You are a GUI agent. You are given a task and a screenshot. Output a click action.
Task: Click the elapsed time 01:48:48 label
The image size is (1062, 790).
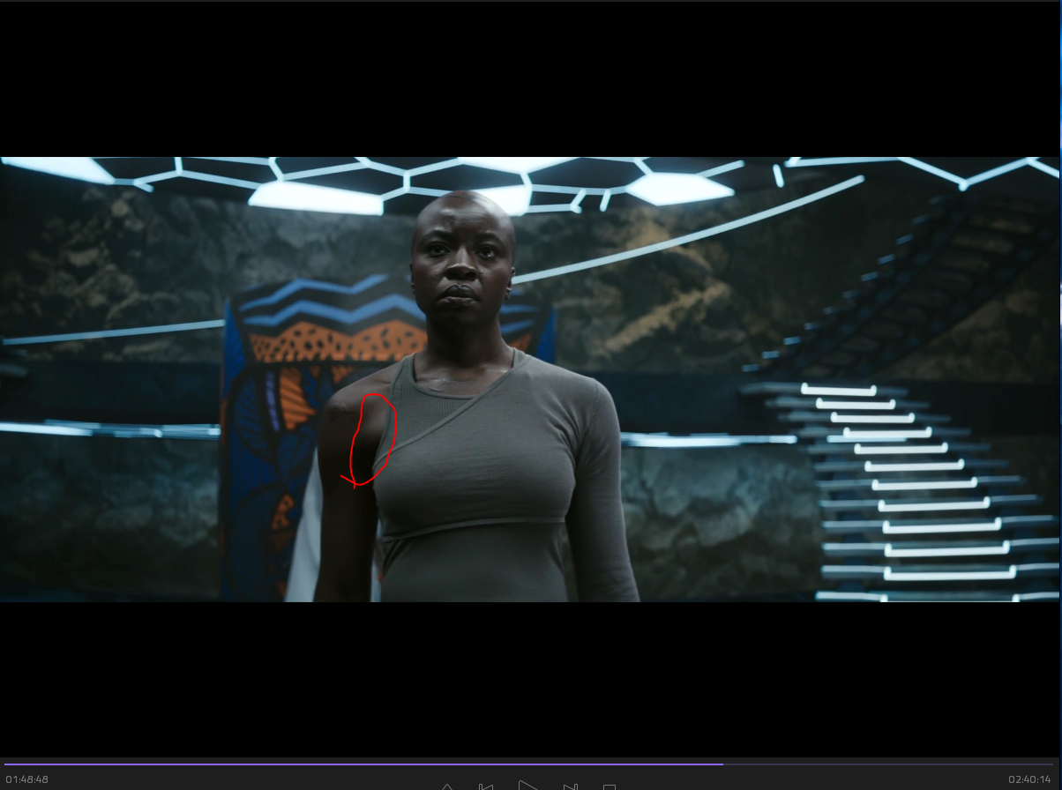pos(26,779)
